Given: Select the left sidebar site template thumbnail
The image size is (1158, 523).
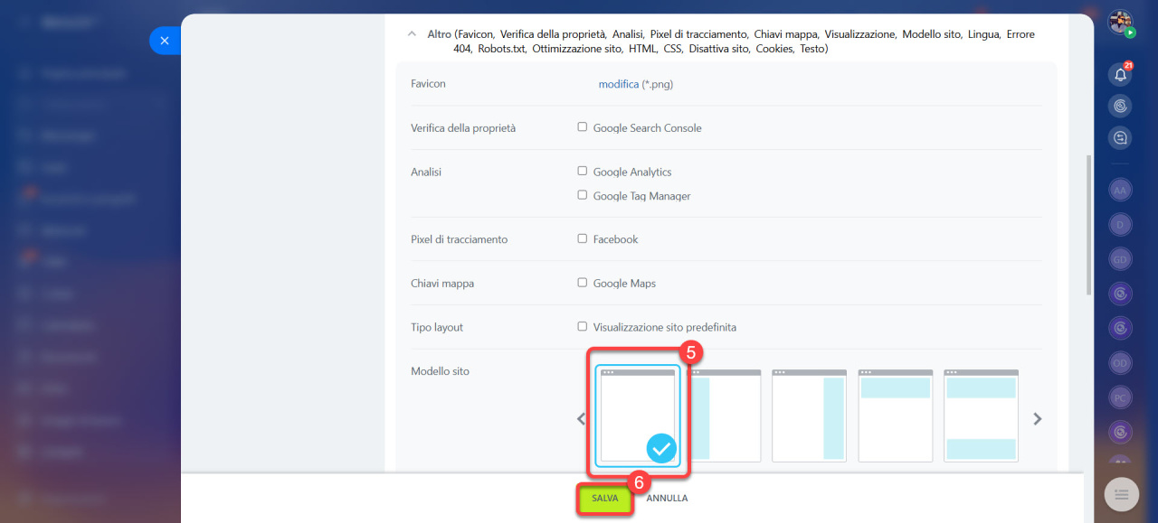Looking at the screenshot, I should pyautogui.click(x=726, y=416).
